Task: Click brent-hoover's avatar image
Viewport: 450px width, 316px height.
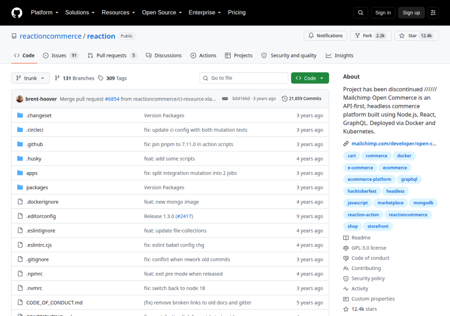Action: click(x=19, y=99)
